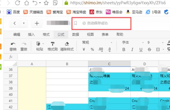This screenshot has height=110, width=170.
Task: Go back using the Shimo back chevron
Action: click(14, 23)
